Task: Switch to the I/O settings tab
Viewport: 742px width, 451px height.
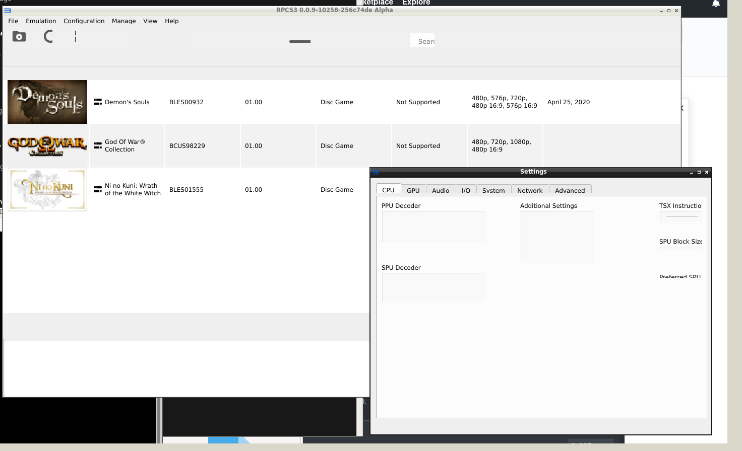Action: [466, 190]
